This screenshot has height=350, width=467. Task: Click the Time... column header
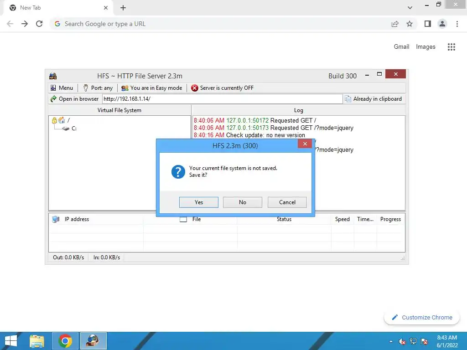[x=365, y=219]
